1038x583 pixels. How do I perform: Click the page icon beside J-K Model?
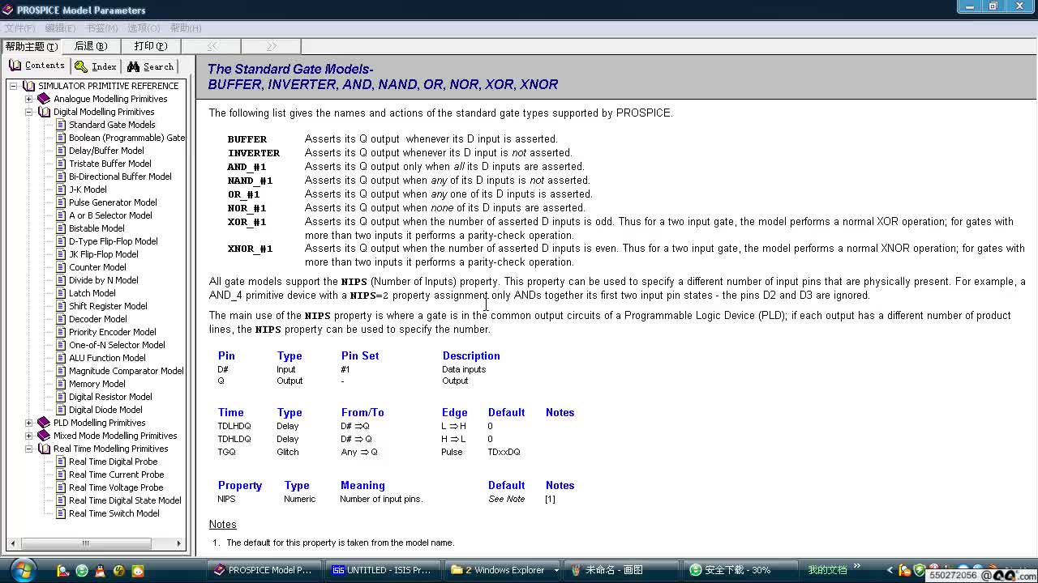[x=61, y=189]
